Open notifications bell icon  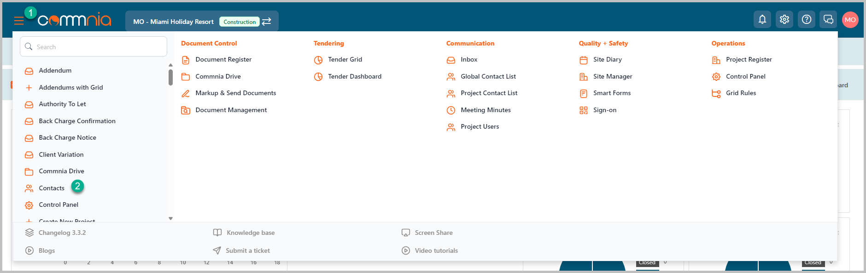(762, 19)
